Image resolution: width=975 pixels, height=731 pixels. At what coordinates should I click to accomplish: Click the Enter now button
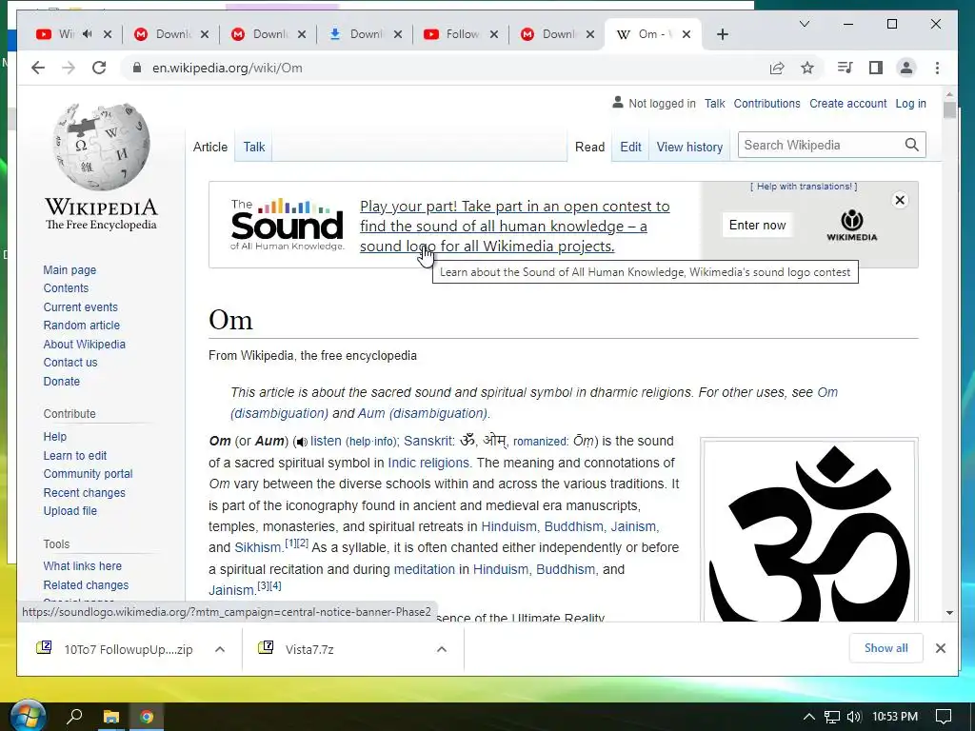click(757, 225)
